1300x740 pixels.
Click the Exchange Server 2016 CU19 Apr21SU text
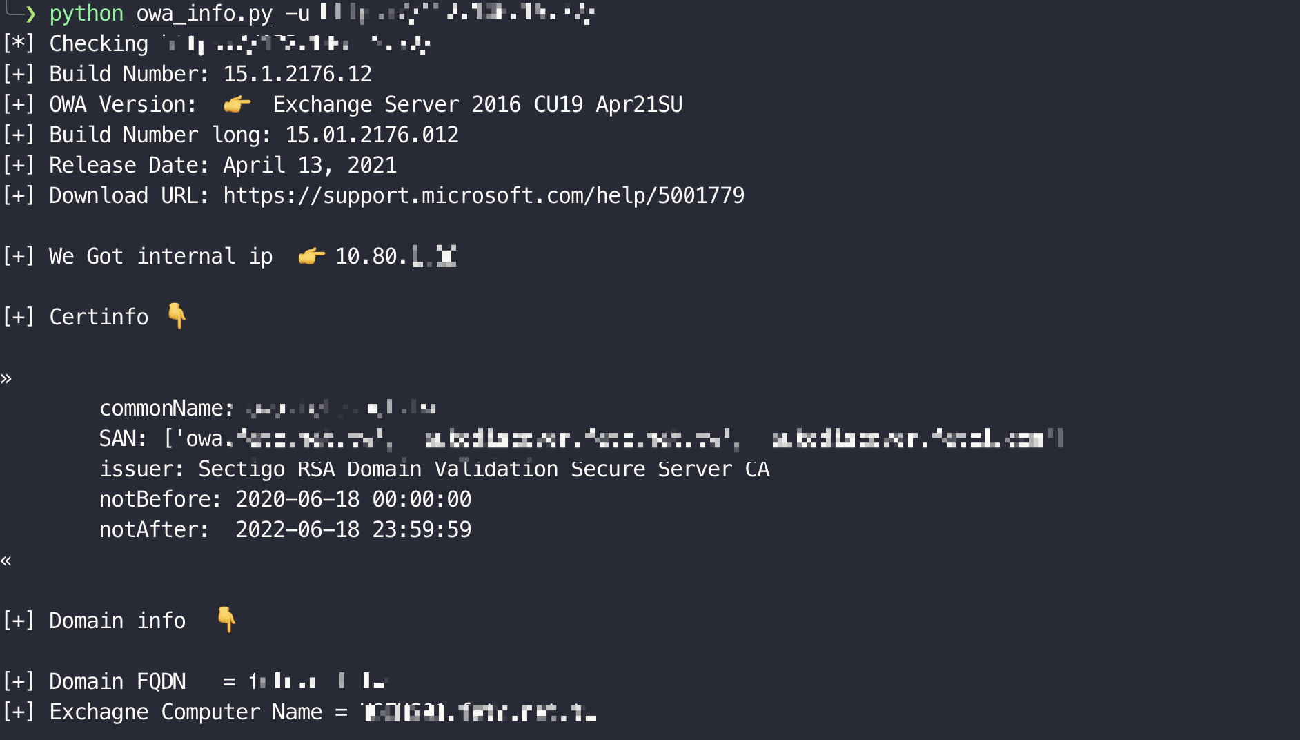[477, 104]
